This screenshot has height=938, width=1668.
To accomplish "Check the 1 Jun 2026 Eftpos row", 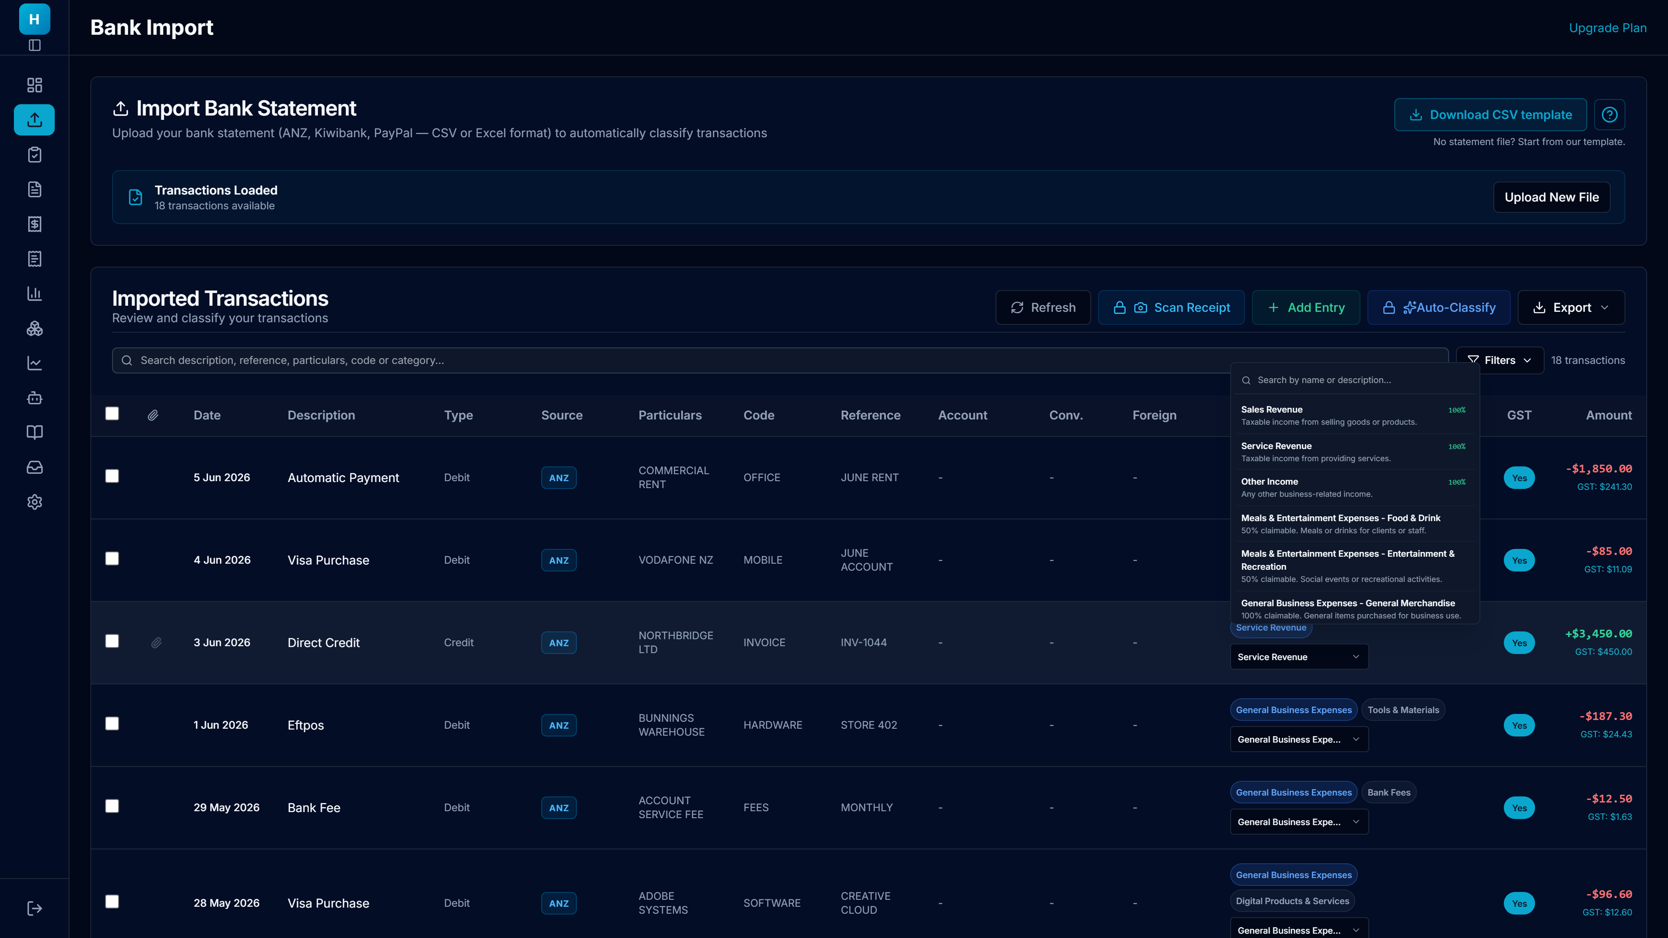I will click(x=112, y=724).
